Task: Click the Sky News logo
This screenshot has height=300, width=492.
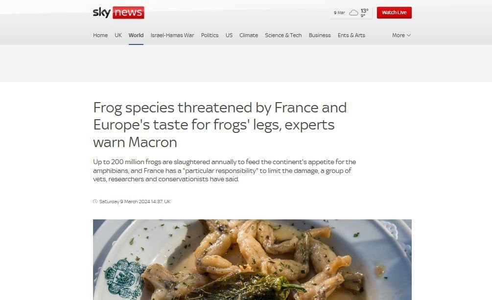Action: tap(118, 13)
